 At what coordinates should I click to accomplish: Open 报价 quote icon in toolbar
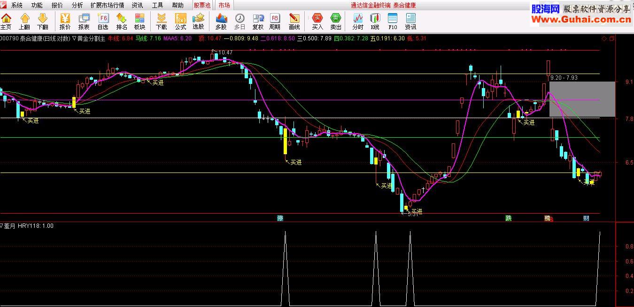pos(65,22)
